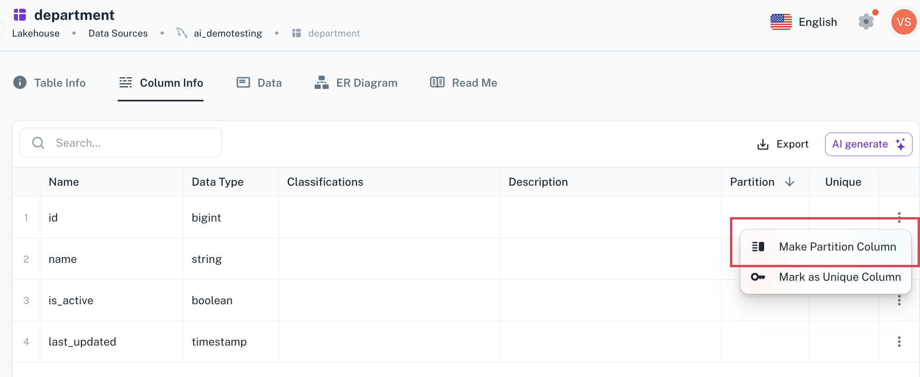The width and height of the screenshot is (920, 377).
Task: Click the search magnifier icon
Action: [38, 143]
